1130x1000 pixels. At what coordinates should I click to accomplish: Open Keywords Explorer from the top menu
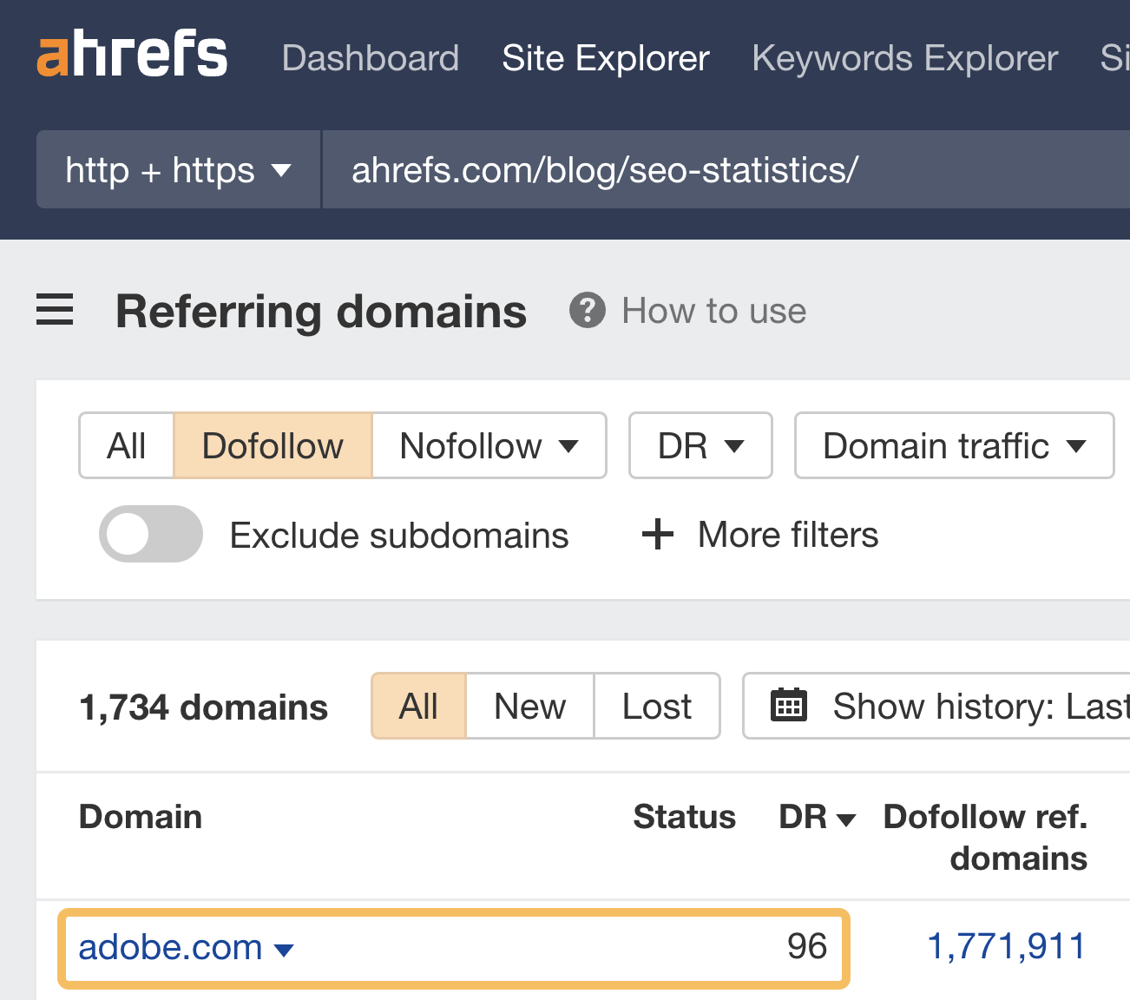pyautogui.click(x=904, y=57)
